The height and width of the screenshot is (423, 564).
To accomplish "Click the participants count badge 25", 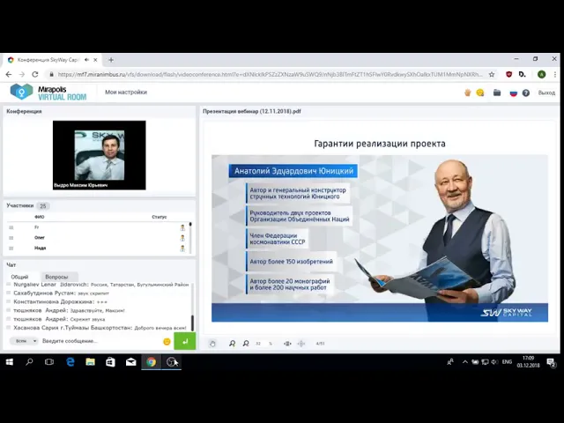I will [43, 206].
